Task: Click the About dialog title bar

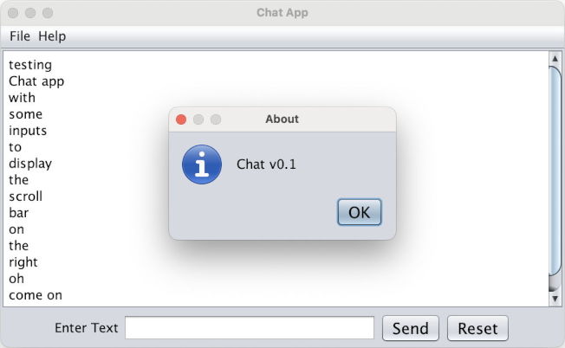Action: coord(282,119)
